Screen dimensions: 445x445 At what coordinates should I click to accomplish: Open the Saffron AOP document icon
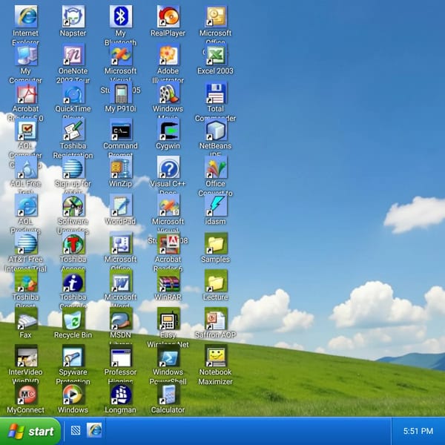[x=215, y=319]
